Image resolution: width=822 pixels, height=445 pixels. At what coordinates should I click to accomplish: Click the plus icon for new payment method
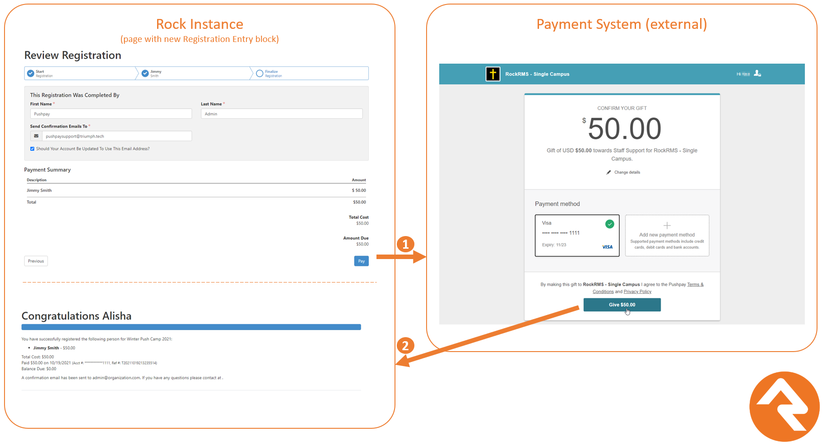point(667,226)
